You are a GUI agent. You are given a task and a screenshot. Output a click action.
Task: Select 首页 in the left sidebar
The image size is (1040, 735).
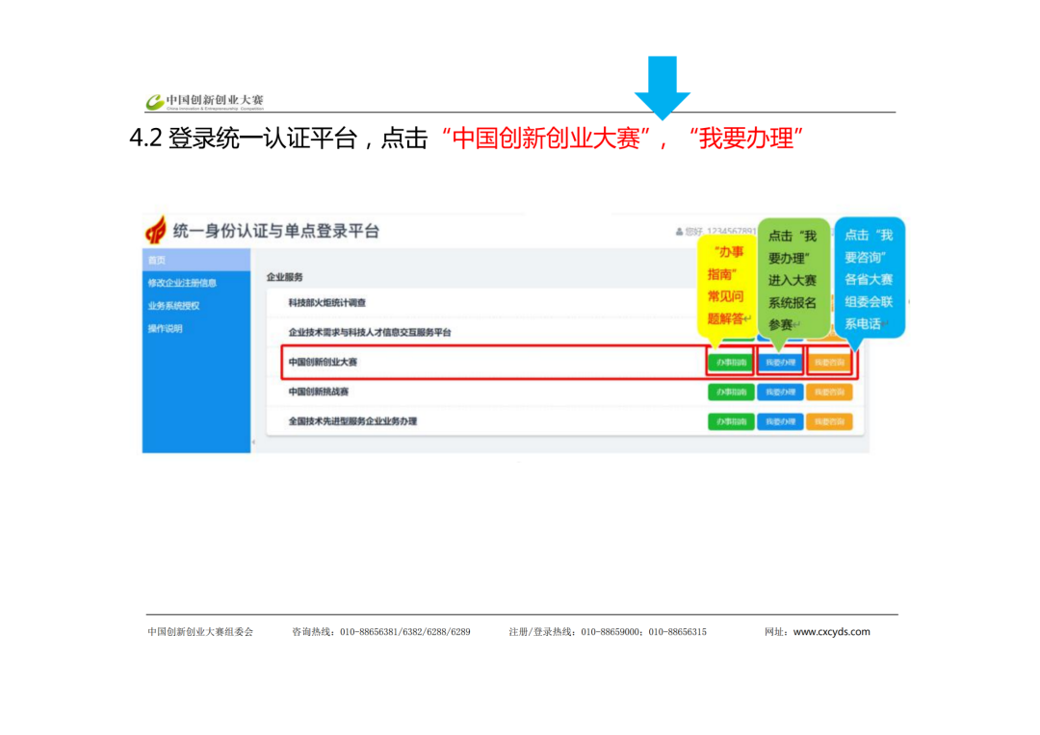click(x=157, y=260)
